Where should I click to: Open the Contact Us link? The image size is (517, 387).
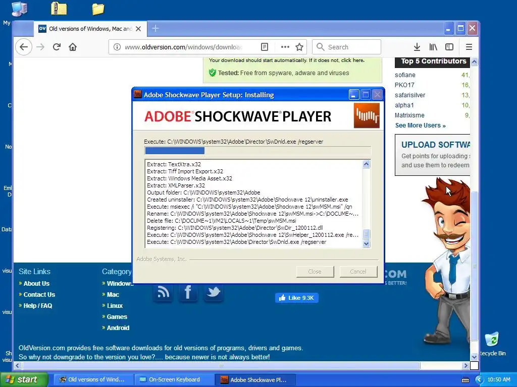click(39, 294)
